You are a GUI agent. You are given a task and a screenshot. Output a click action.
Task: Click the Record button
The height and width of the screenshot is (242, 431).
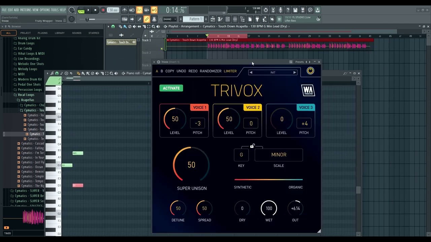point(103,10)
